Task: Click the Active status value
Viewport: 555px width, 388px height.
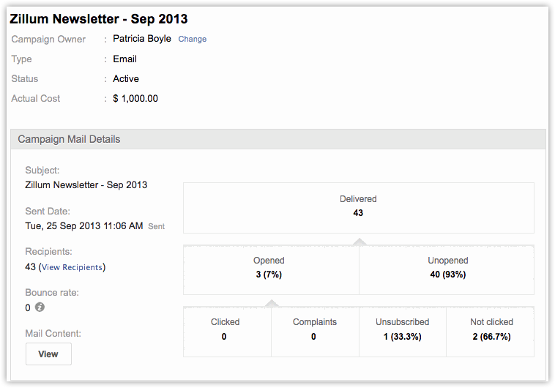Action: (x=126, y=78)
